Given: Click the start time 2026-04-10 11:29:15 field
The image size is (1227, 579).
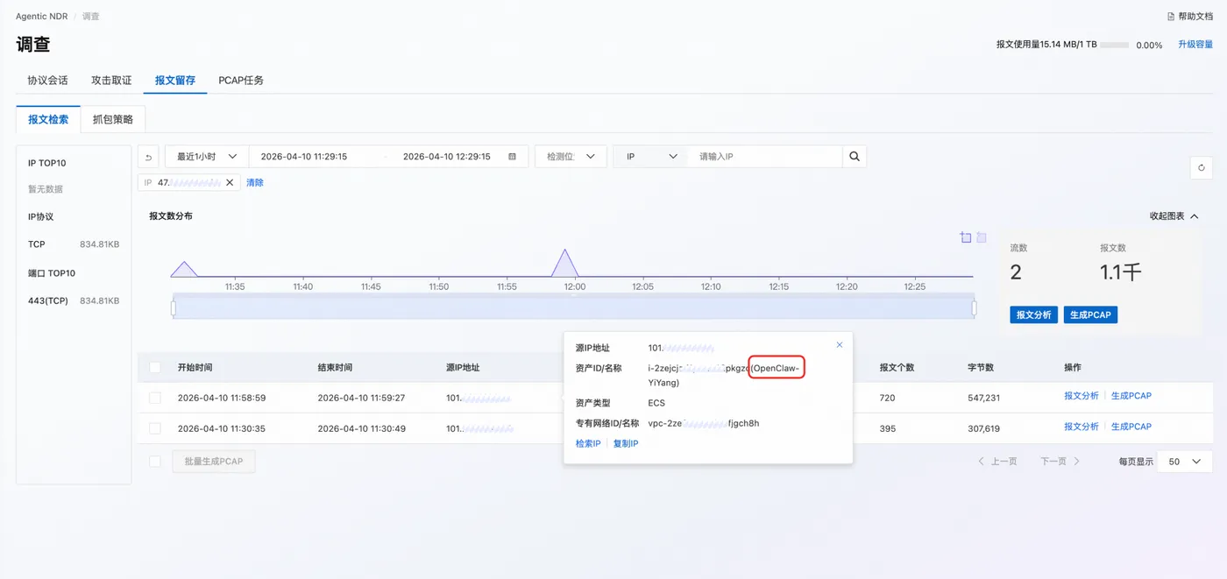Looking at the screenshot, I should pyautogui.click(x=304, y=157).
